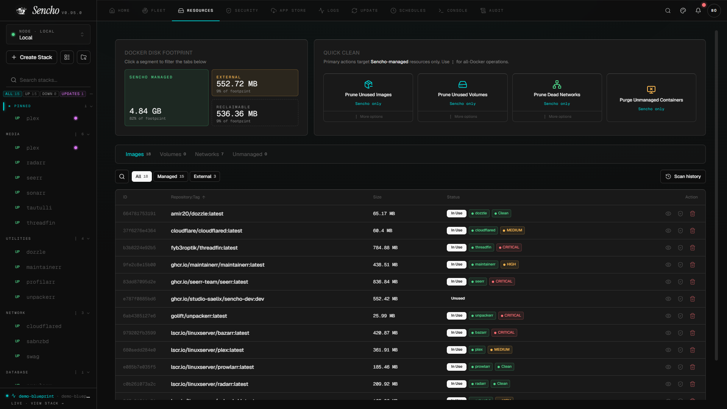The width and height of the screenshot is (727, 409).
Task: Open More options under Prune Unused Volumes
Action: pos(462,117)
